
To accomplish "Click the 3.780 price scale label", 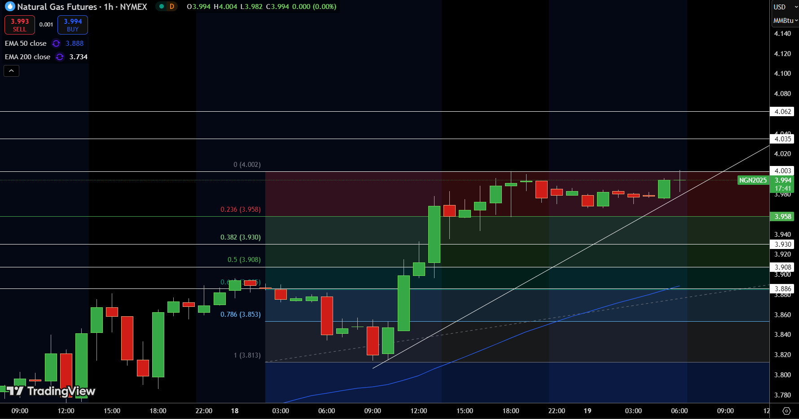I will (782, 395).
